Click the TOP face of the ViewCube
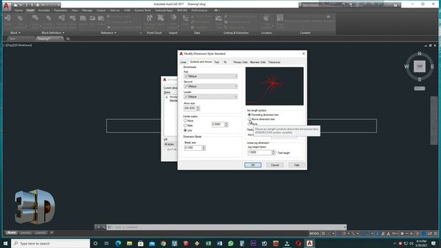This screenshot has width=441, height=248. [420, 66]
